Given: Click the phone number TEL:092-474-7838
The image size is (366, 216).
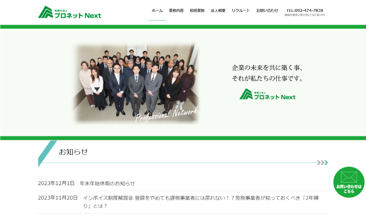Looking at the screenshot, I should (304, 10).
